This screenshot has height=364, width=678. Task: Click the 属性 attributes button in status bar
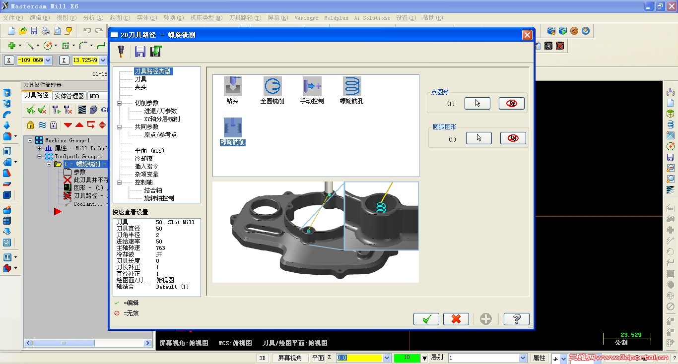539,358
